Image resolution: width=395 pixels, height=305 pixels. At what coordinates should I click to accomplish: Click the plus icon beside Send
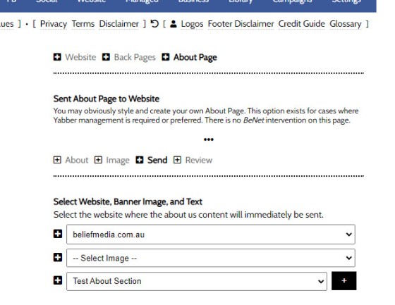tap(140, 160)
